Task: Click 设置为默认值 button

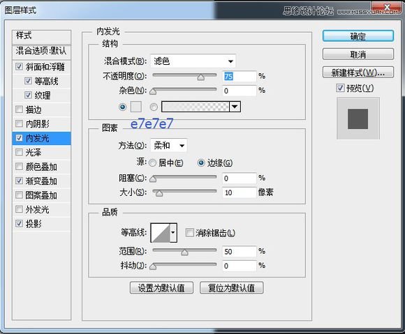Action: tap(161, 288)
